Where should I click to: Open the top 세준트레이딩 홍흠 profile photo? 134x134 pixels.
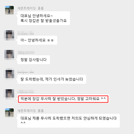click(x=9, y=10)
